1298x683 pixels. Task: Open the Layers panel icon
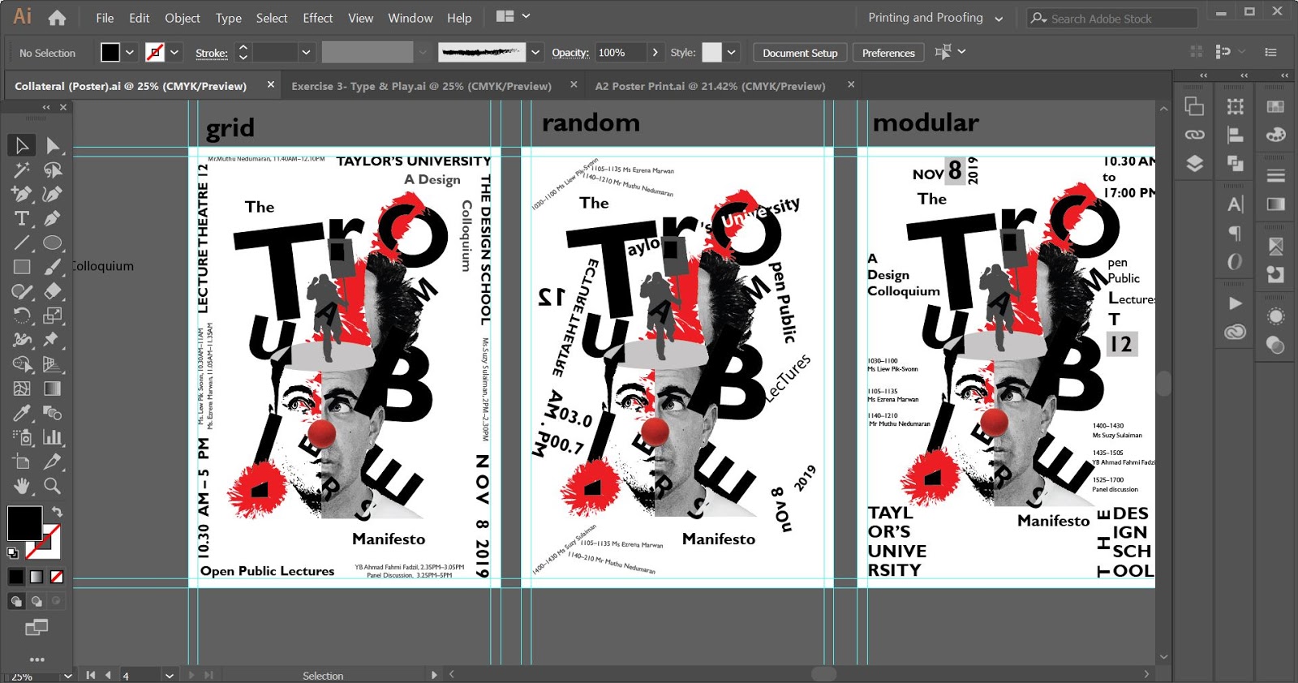1194,164
